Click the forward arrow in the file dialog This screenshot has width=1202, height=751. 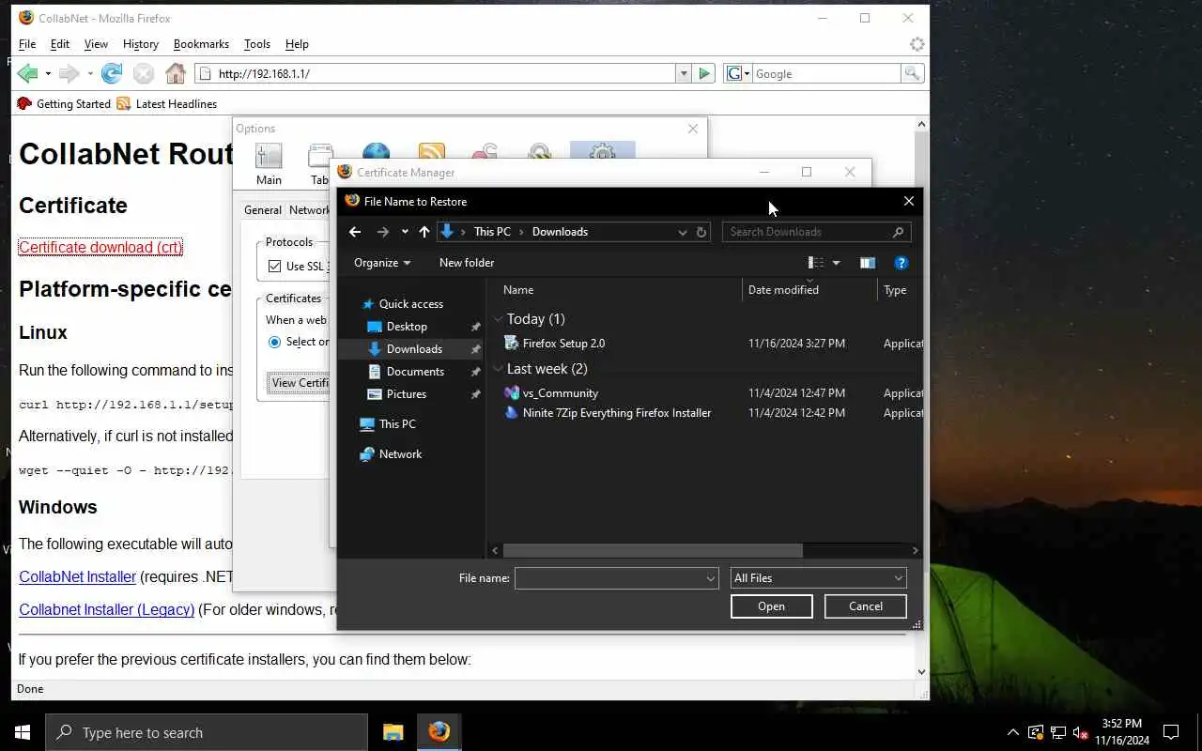tap(382, 232)
